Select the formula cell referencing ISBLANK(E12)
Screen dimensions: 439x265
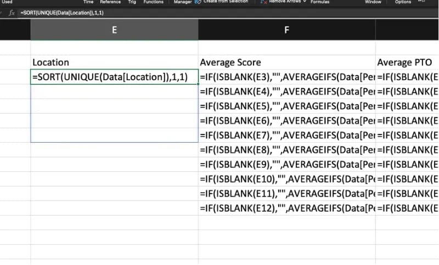tap(286, 208)
